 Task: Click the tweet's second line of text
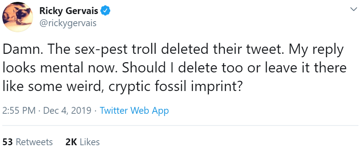pyautogui.click(x=174, y=69)
